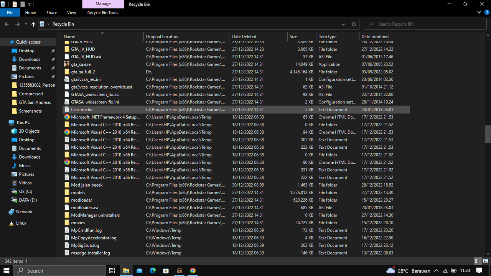The width and height of the screenshot is (491, 276).
Task: Select msedge_installer.log file icon
Action: tap(67, 253)
